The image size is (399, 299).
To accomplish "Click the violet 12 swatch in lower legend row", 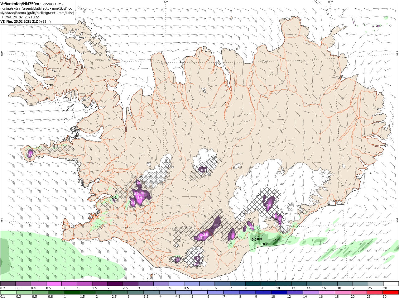I will coord(295,292).
